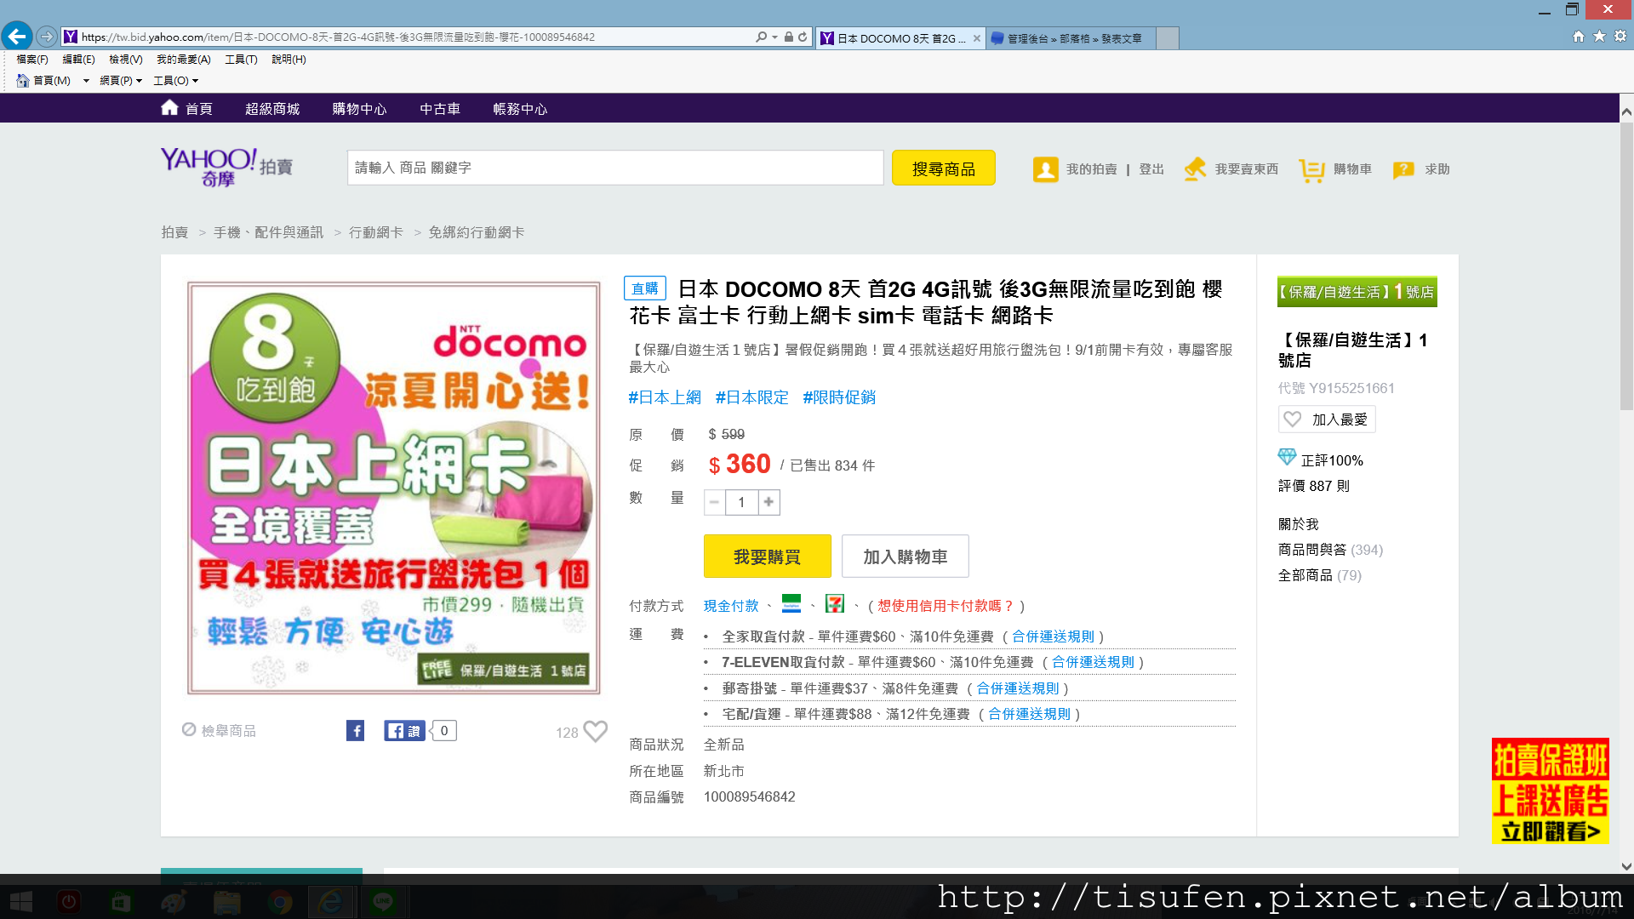Image resolution: width=1634 pixels, height=919 pixels.
Task: Open 商品問與答 (394) link
Action: [x=1330, y=550]
